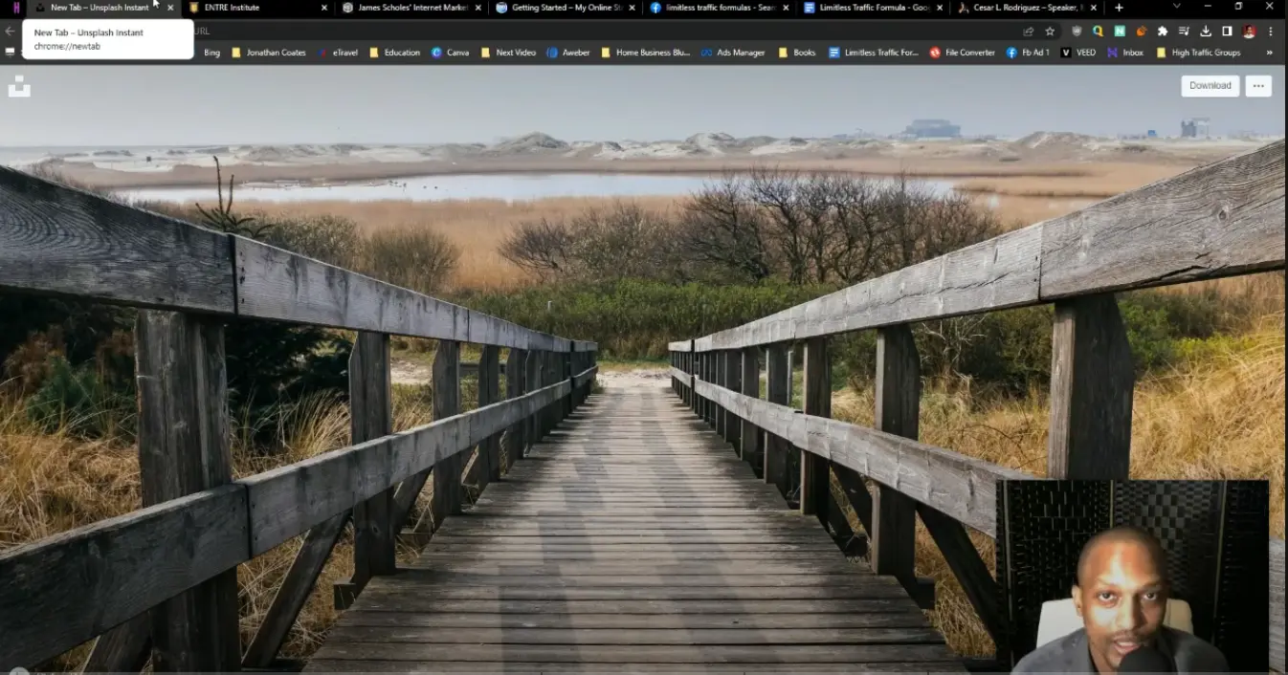Toggle the Chrome side panel
The width and height of the screenshot is (1288, 675).
(x=1227, y=31)
